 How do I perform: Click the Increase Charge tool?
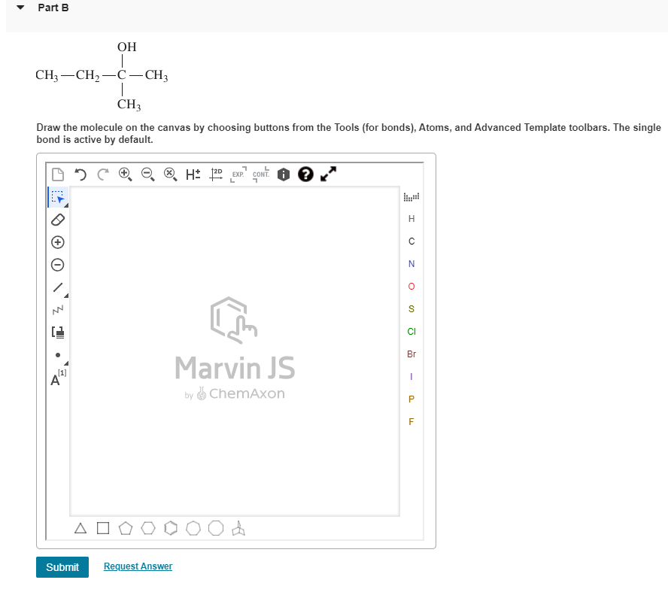click(56, 242)
